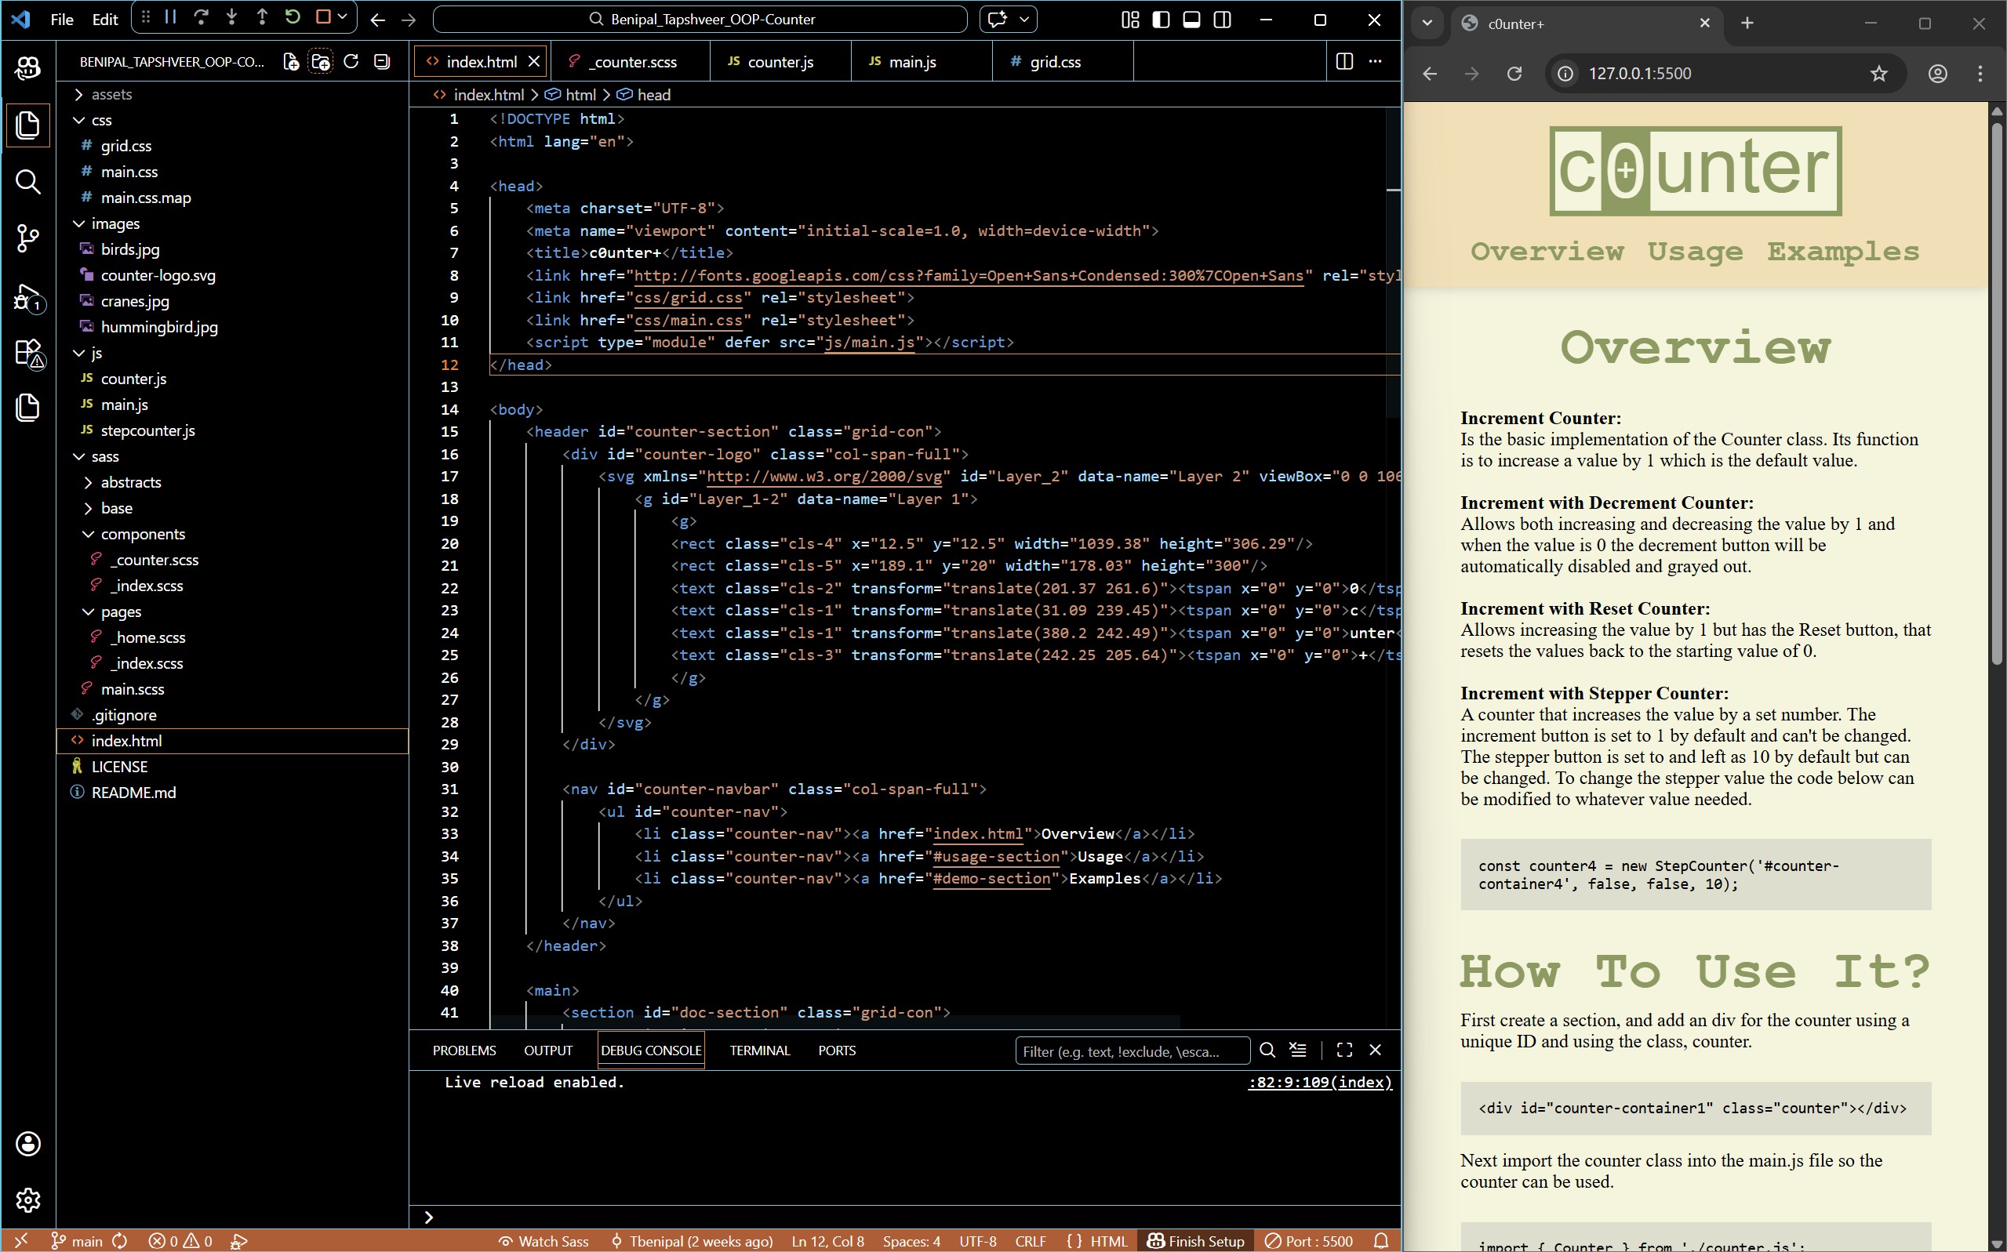Split the editor to the right

click(1344, 62)
